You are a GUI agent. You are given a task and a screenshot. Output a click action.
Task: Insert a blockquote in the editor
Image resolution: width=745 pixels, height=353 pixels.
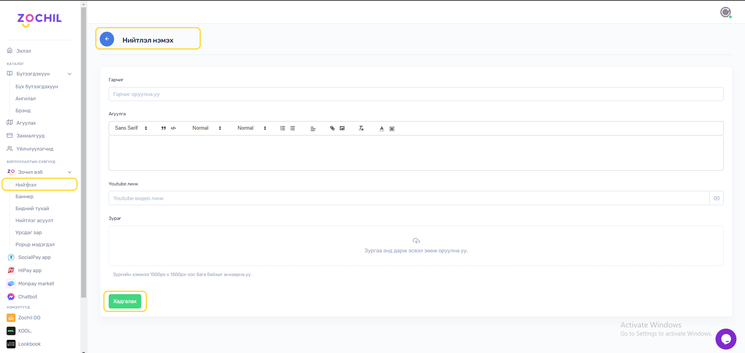click(x=163, y=129)
